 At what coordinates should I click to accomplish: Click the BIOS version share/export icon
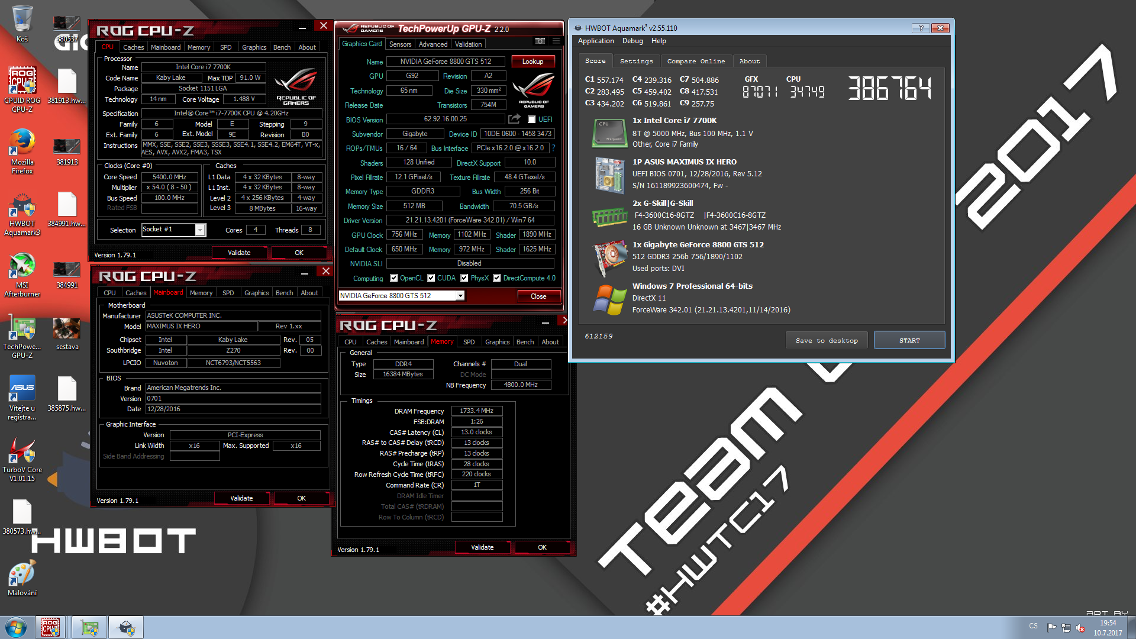click(x=514, y=119)
